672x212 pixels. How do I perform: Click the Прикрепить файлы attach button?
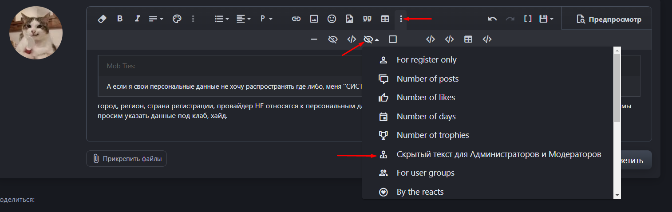click(x=126, y=159)
